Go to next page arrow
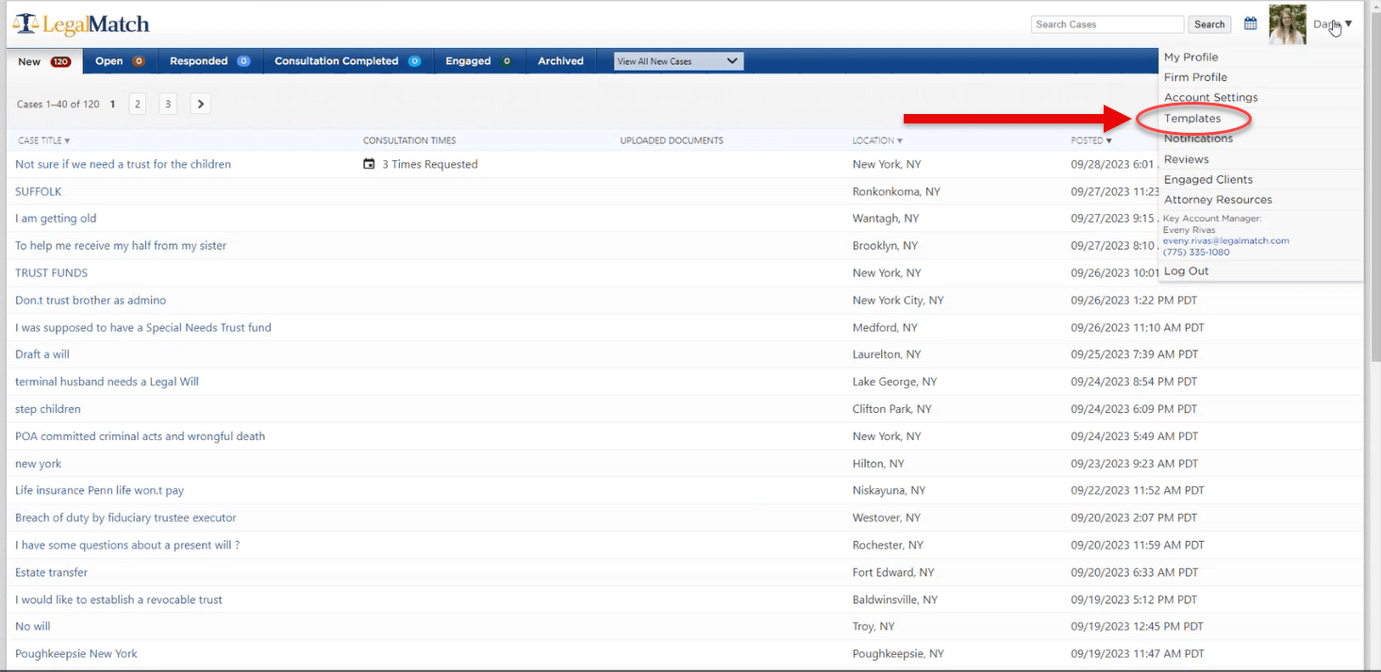Viewport: 1381px width, 672px height. (x=200, y=105)
